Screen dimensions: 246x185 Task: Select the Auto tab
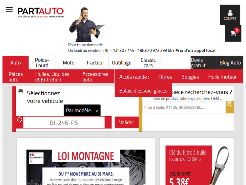point(15,62)
